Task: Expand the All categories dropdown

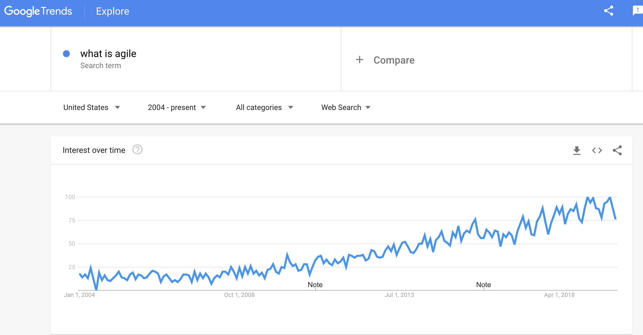Action: 265,107
